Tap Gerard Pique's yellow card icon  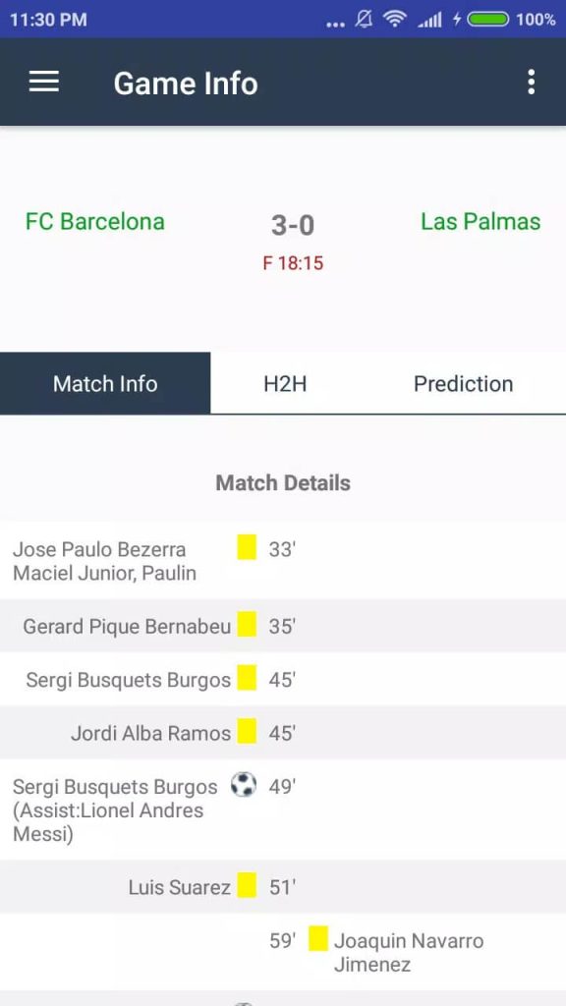[x=247, y=624]
